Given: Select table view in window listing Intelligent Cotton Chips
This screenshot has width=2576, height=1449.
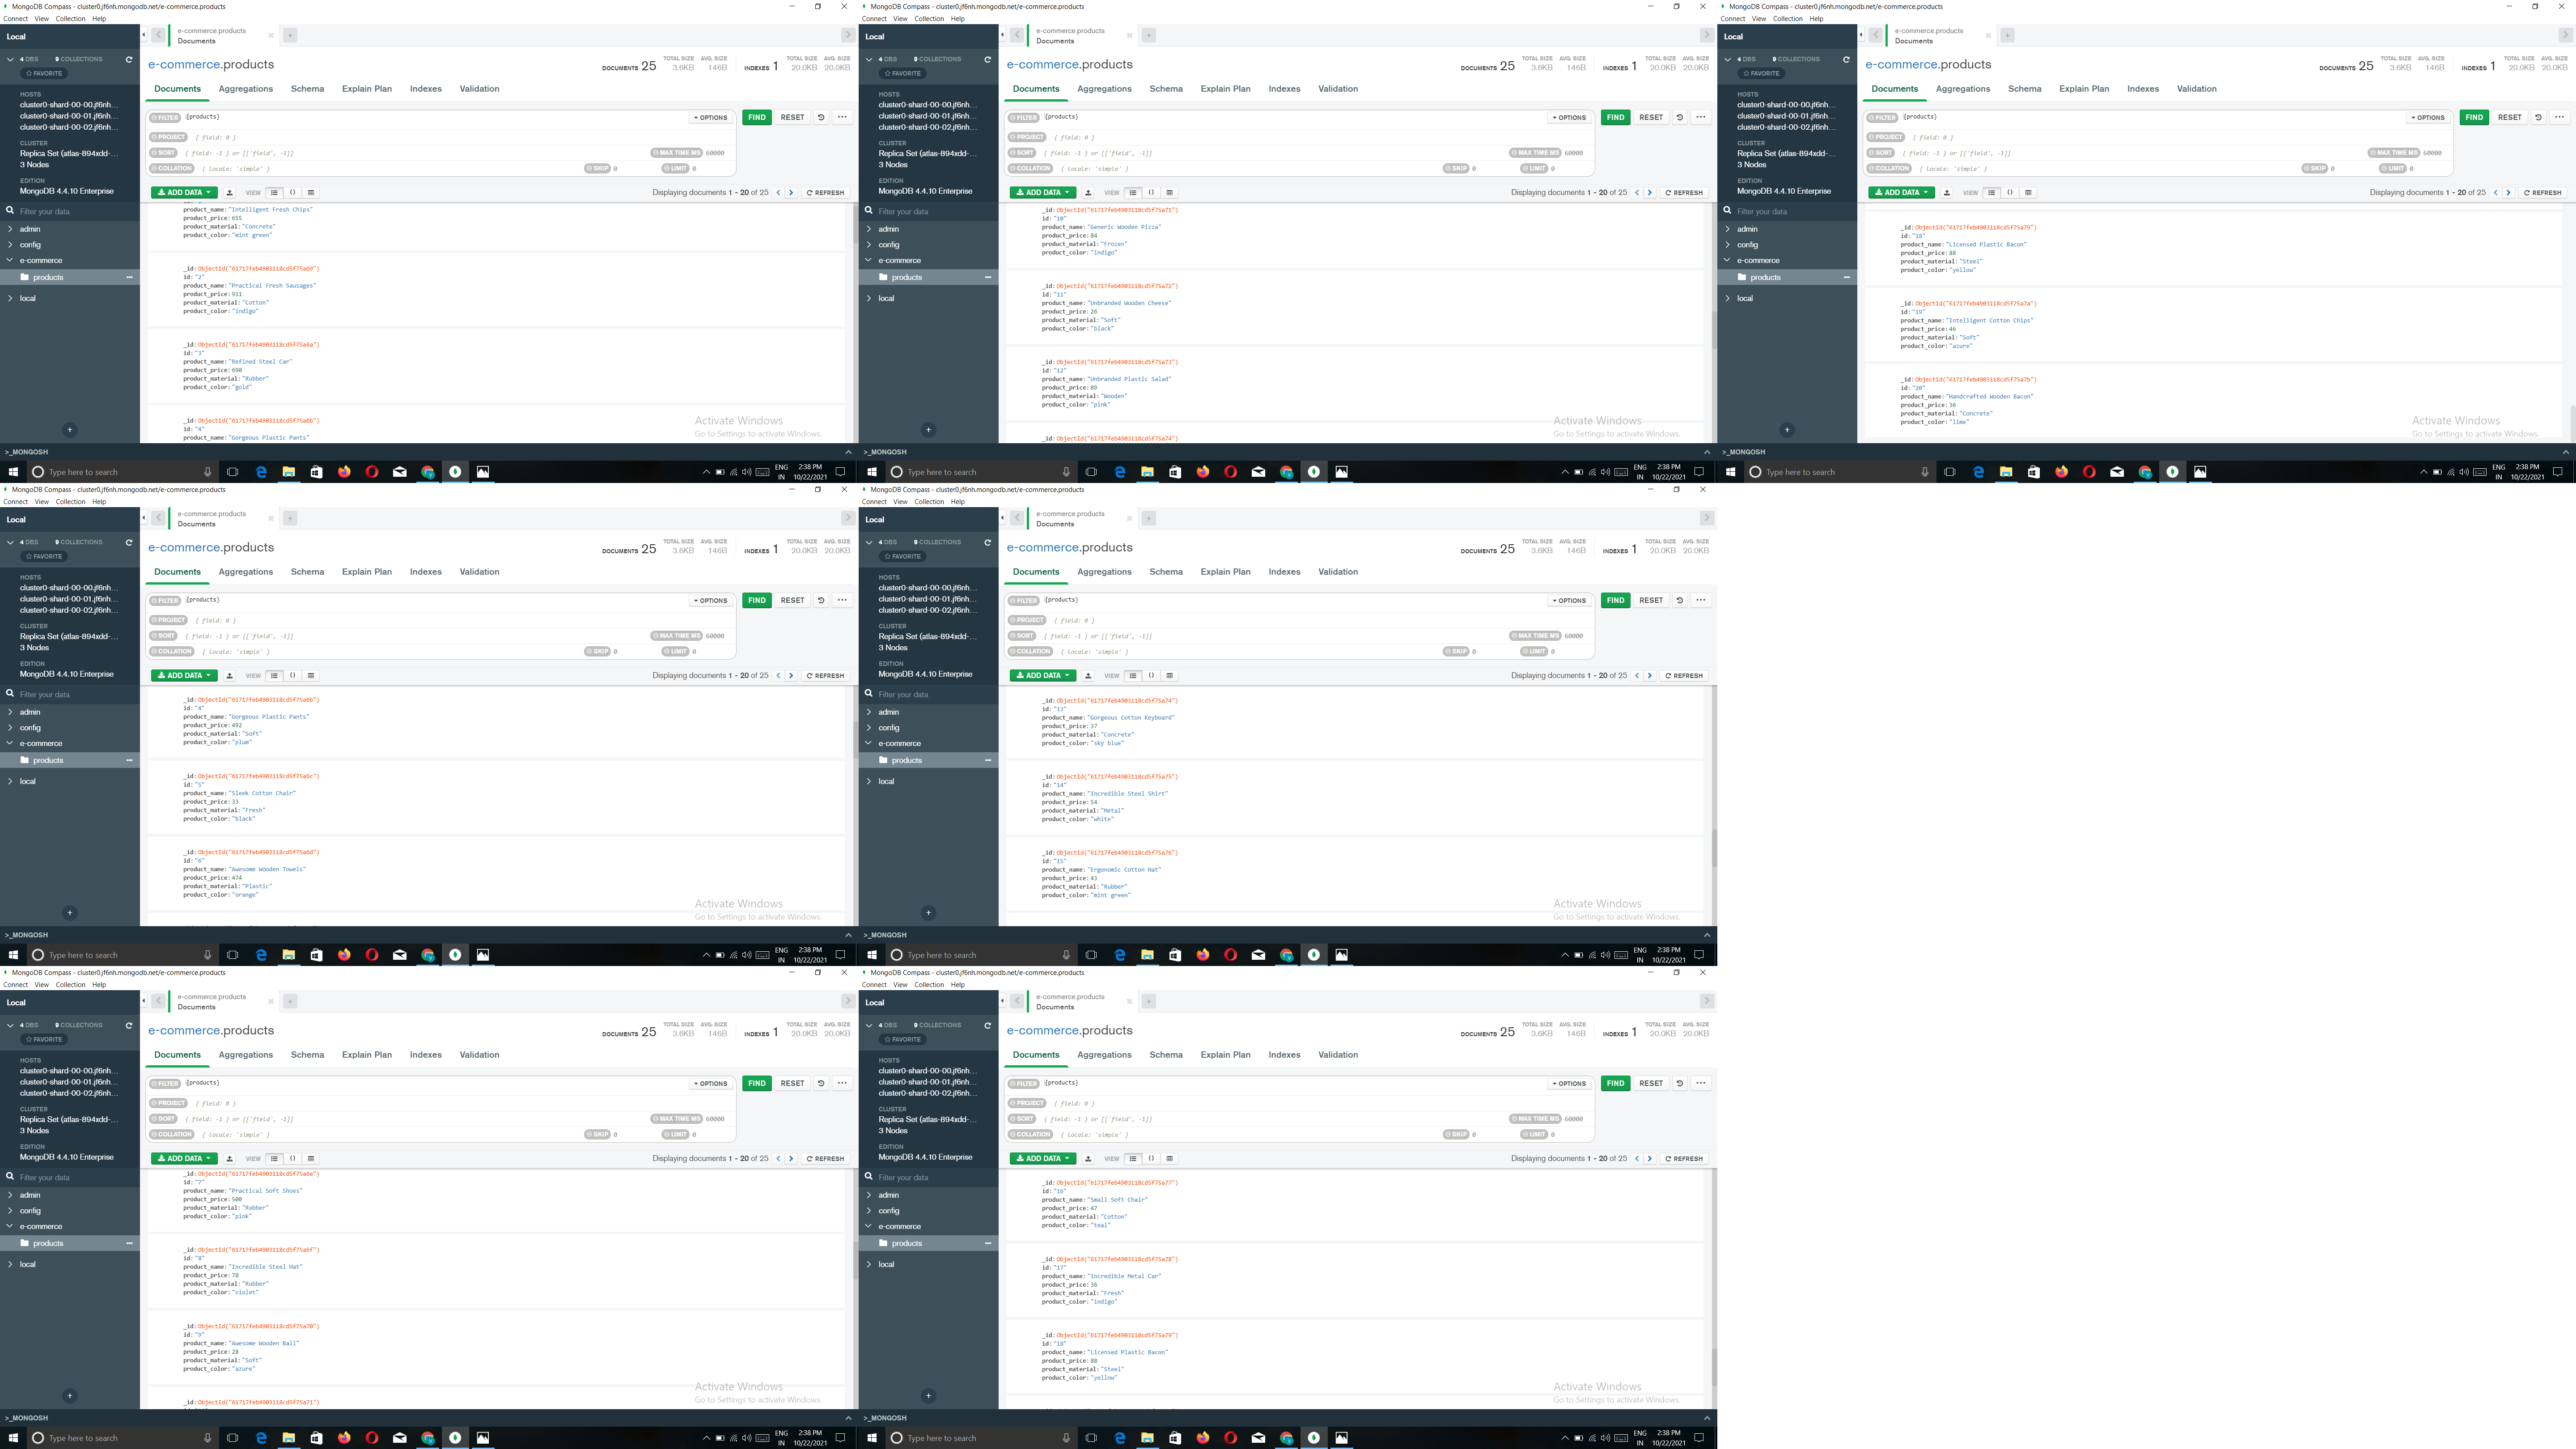Looking at the screenshot, I should point(2028,193).
